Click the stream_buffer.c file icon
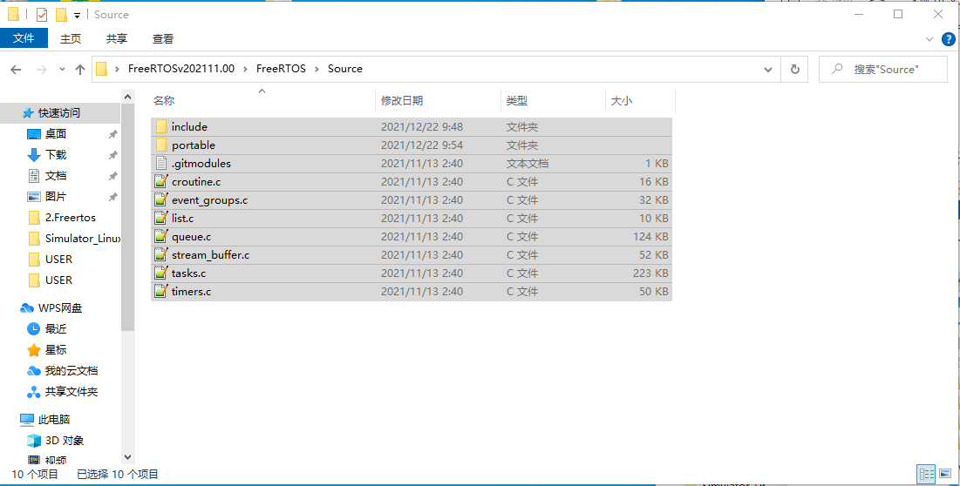 161,255
